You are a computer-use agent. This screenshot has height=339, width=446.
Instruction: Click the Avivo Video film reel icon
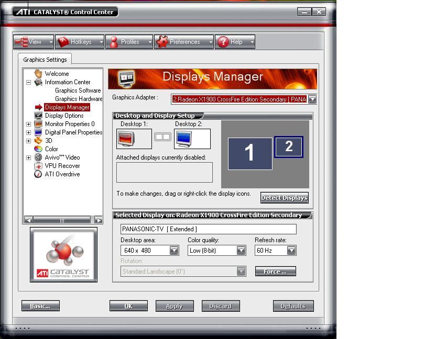[x=38, y=157]
